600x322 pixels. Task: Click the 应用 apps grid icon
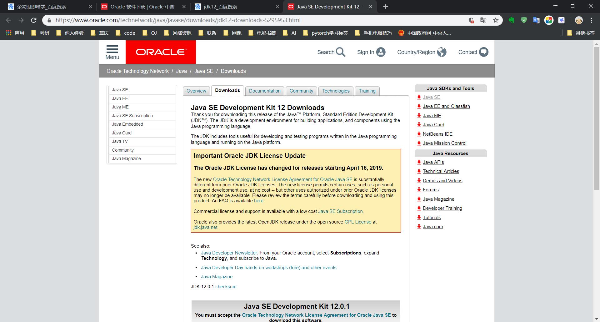(x=9, y=33)
